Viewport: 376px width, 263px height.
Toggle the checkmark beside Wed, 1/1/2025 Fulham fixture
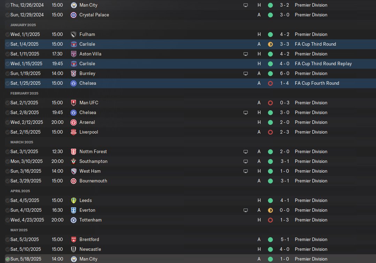point(7,35)
